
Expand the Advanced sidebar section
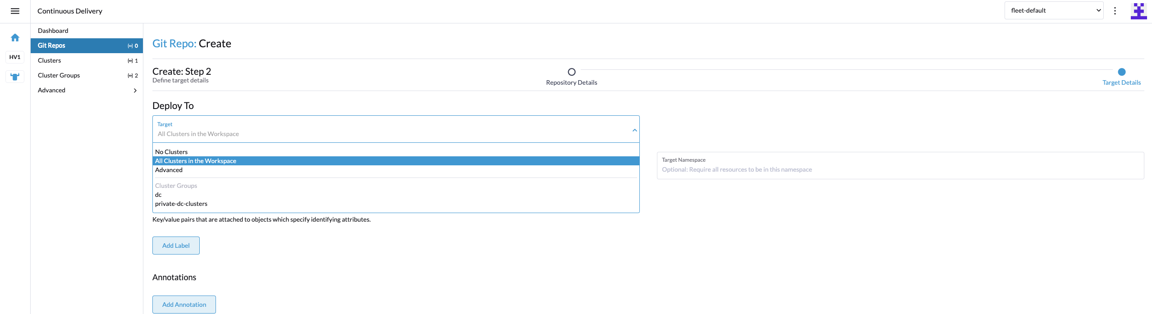87,90
